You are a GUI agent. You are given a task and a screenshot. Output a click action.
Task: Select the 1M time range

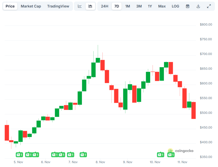(x=127, y=6)
